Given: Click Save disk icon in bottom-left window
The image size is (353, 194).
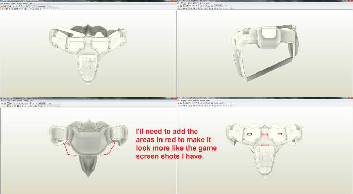Looking at the screenshot, I should point(5,103).
